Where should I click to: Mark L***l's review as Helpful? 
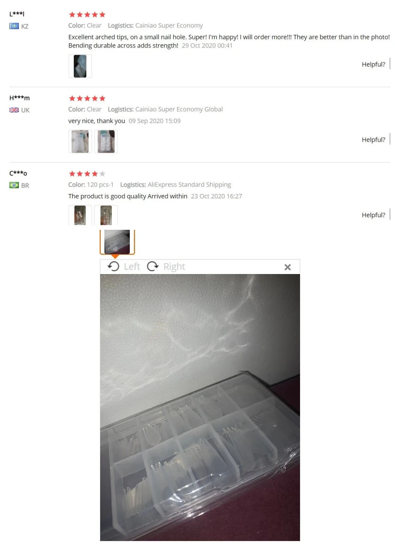pyautogui.click(x=373, y=65)
